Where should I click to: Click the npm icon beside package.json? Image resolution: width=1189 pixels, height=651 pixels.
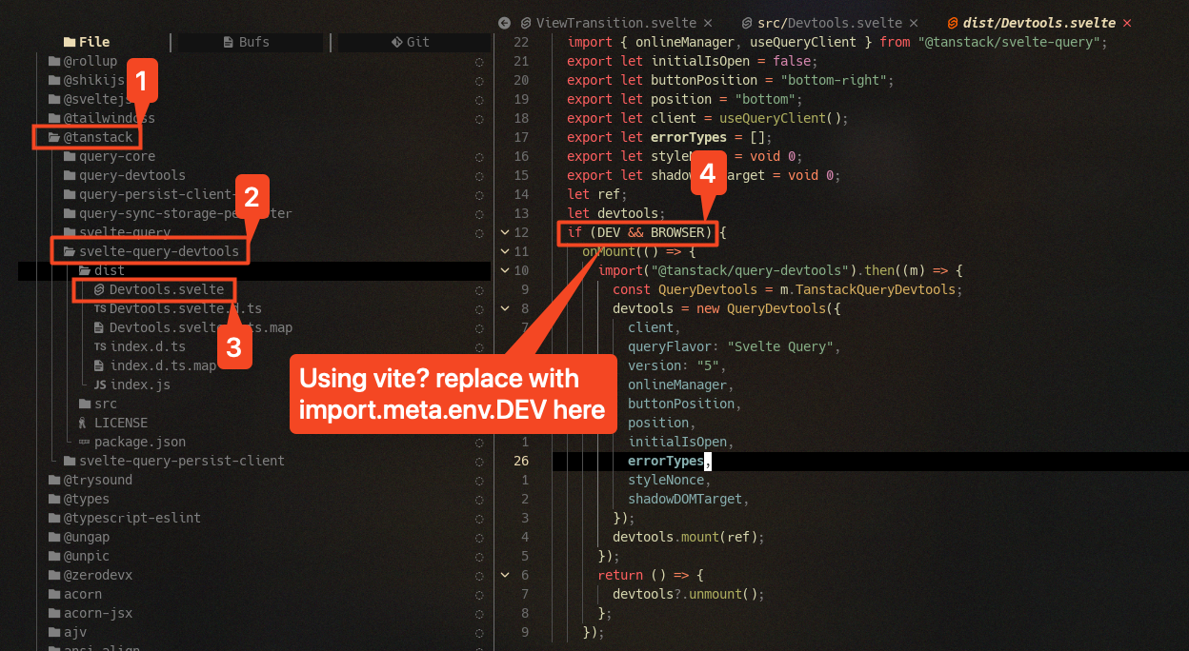[85, 442]
